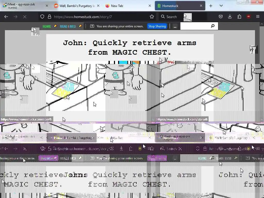Open the Save to Pocket icon
The image size is (264, 198).
point(221,16)
